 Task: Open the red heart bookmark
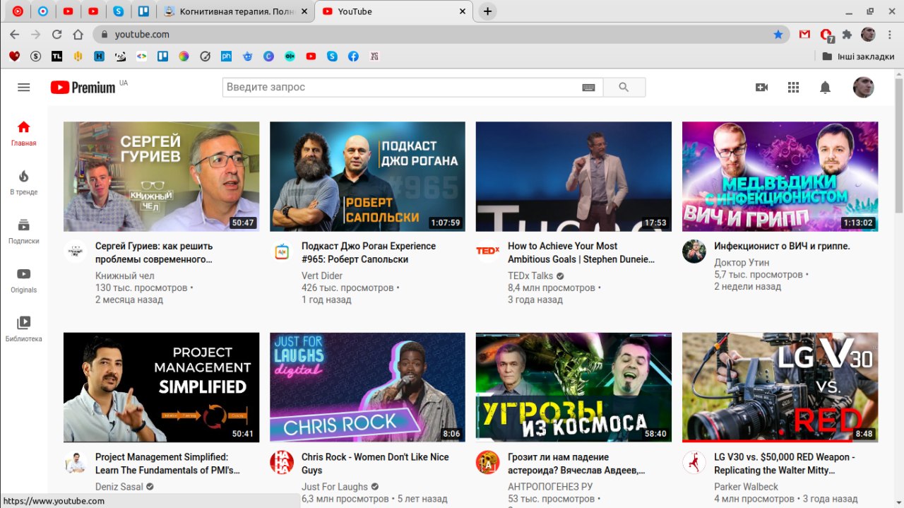click(x=14, y=56)
